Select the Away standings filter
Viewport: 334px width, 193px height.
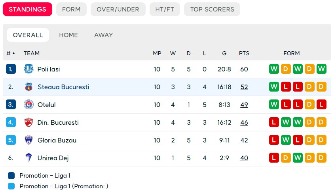pyautogui.click(x=104, y=35)
